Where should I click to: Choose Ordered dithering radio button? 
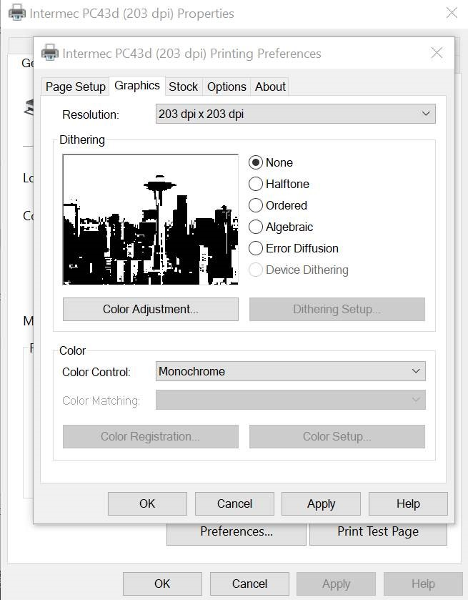point(256,205)
